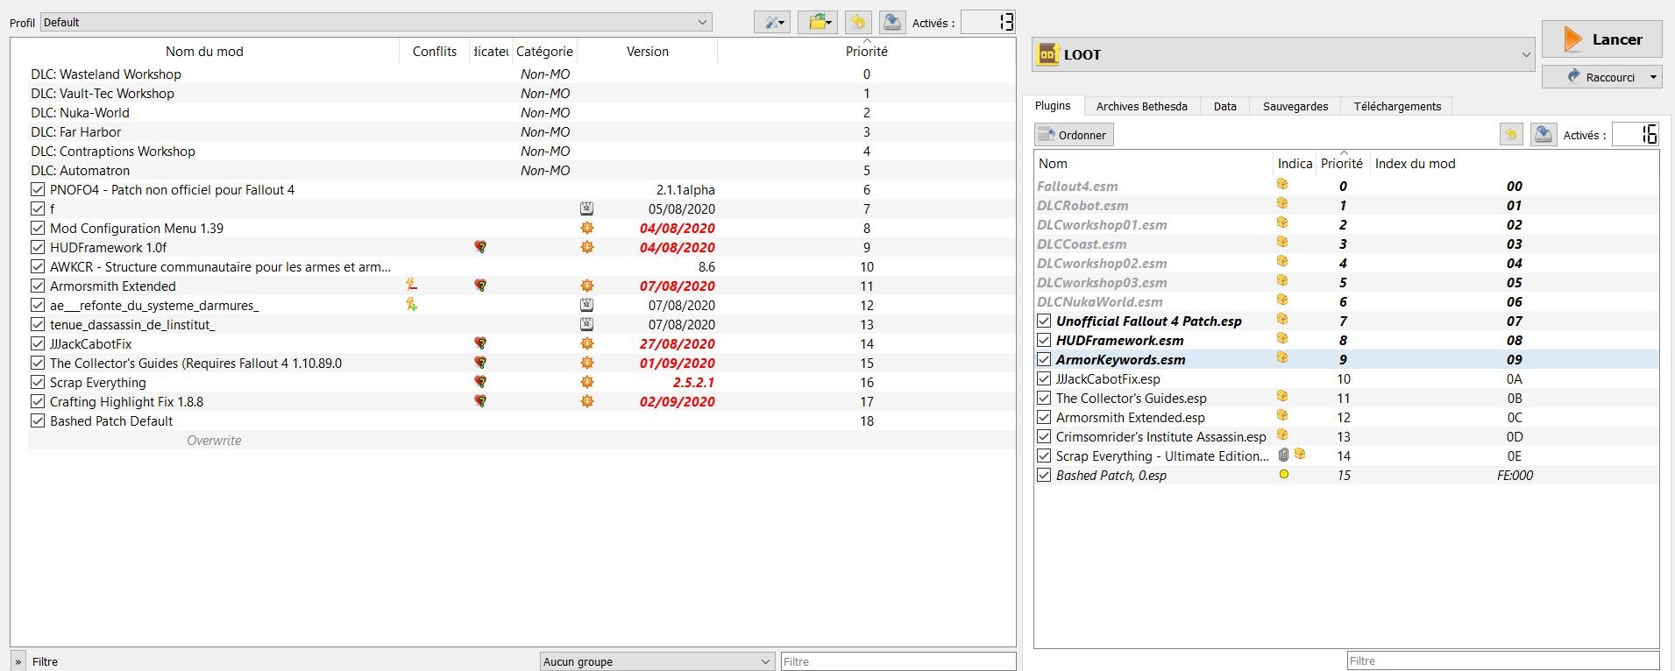Click paperclip icon on Scrap Everything plugin
The image size is (1675, 671).
(1284, 455)
